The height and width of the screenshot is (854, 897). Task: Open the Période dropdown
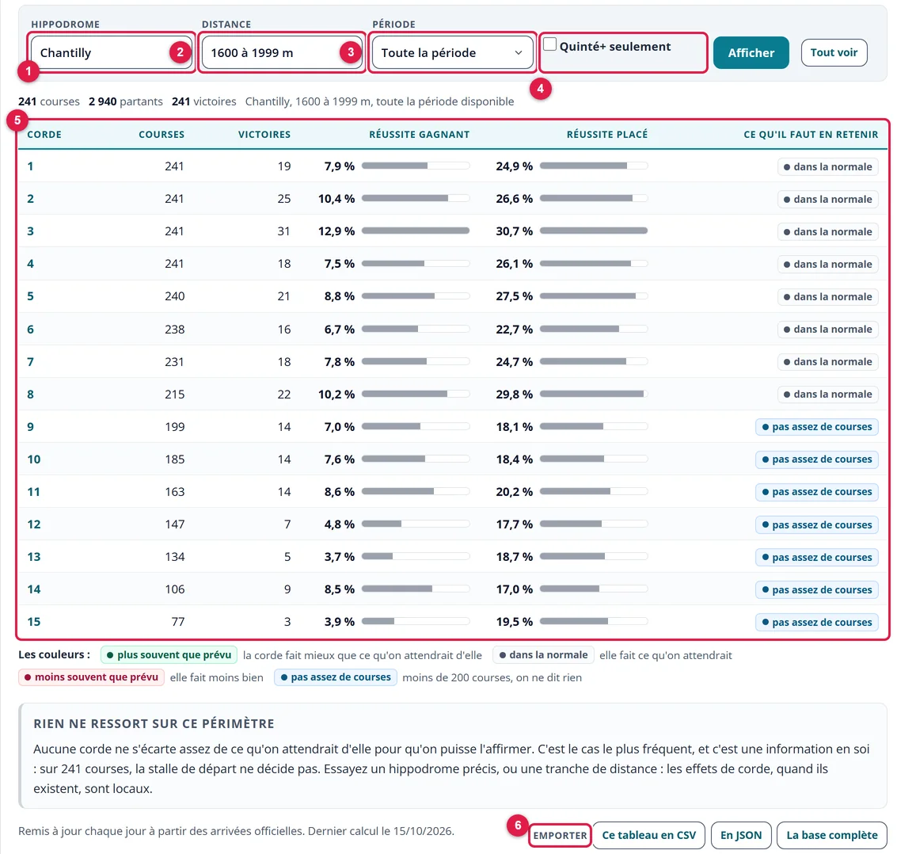452,52
